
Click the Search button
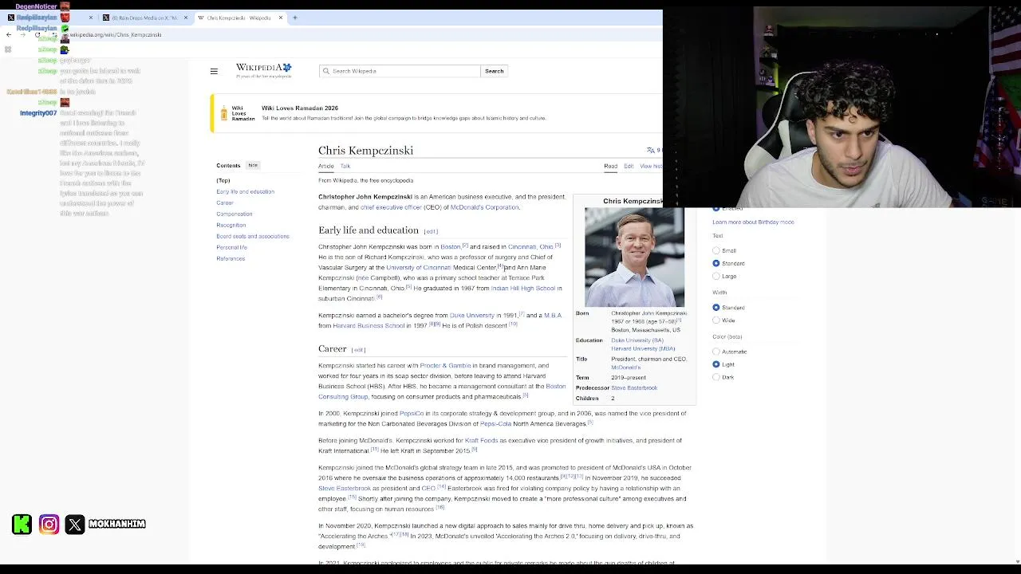point(495,71)
